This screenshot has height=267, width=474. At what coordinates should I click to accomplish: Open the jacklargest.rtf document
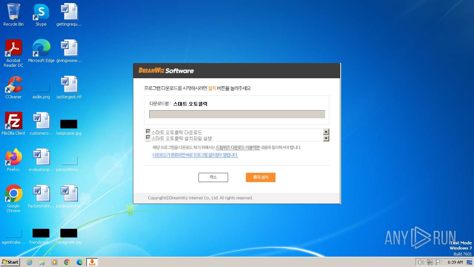pos(69,88)
